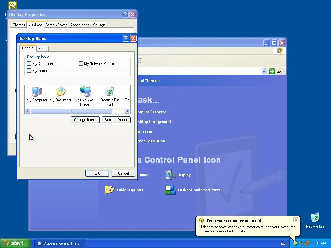Image resolution: width=331 pixels, height=248 pixels.
Task: Click the network connection tray icon
Action: 301,243
